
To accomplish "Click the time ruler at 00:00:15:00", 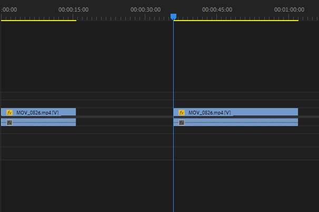I will tap(73, 9).
